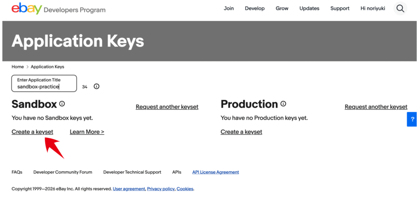
Task: Open the Grow menu
Action: pyautogui.click(x=282, y=9)
